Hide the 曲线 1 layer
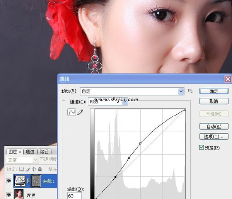232x199 pixels. [x=9, y=181]
